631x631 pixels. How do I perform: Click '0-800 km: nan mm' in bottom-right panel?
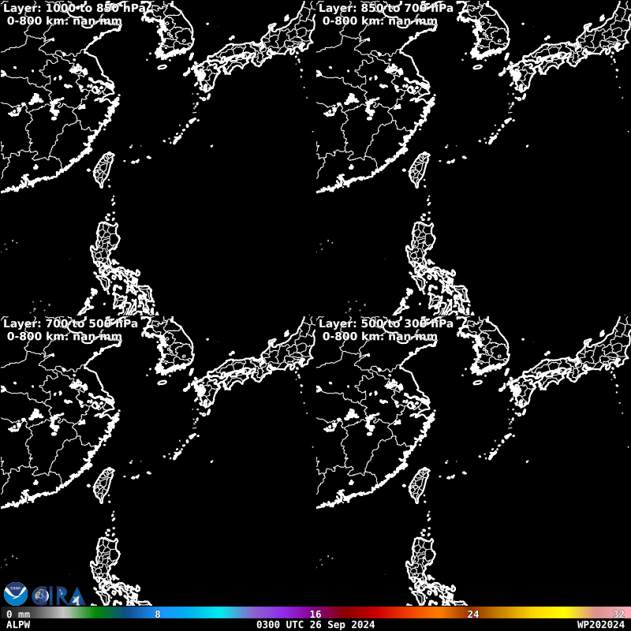(380, 336)
